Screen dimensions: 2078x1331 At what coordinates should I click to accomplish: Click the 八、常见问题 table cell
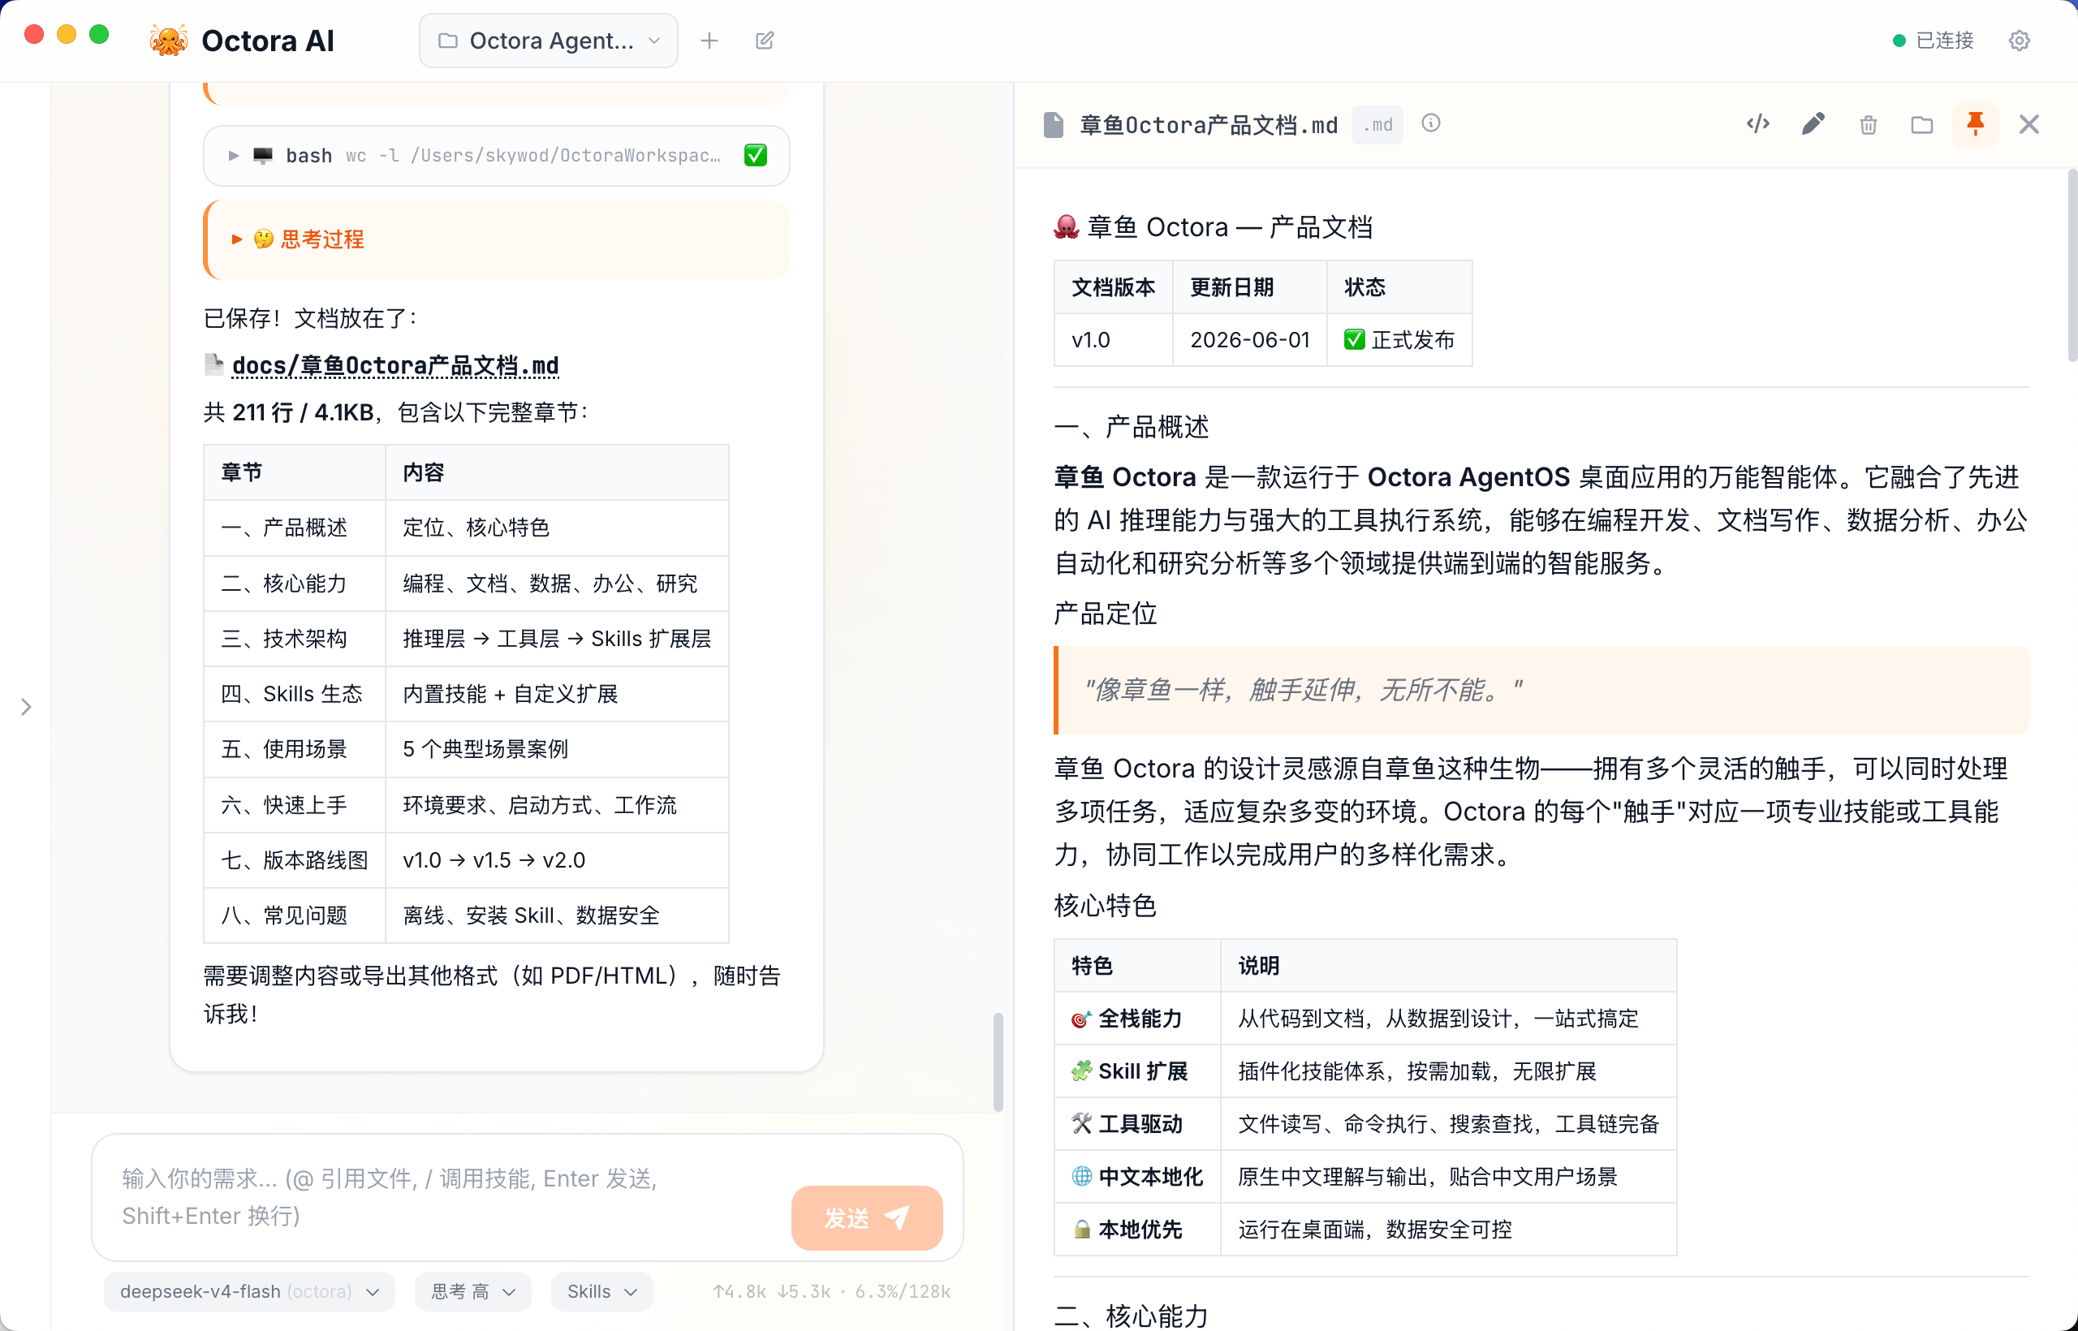point(295,915)
